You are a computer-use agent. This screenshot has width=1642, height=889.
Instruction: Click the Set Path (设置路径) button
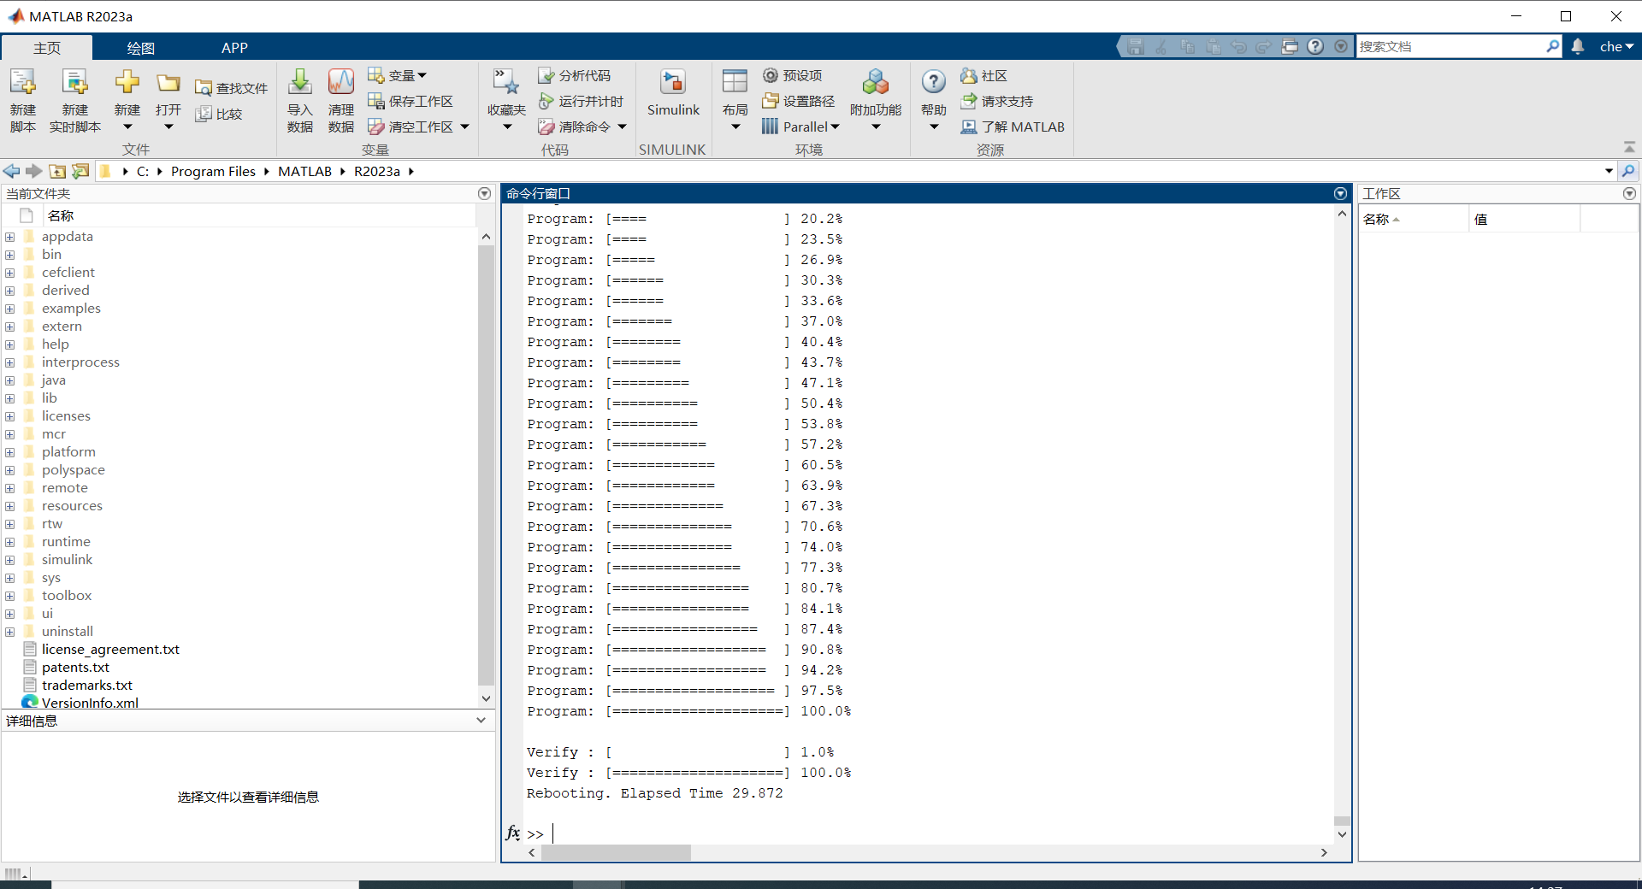click(799, 102)
